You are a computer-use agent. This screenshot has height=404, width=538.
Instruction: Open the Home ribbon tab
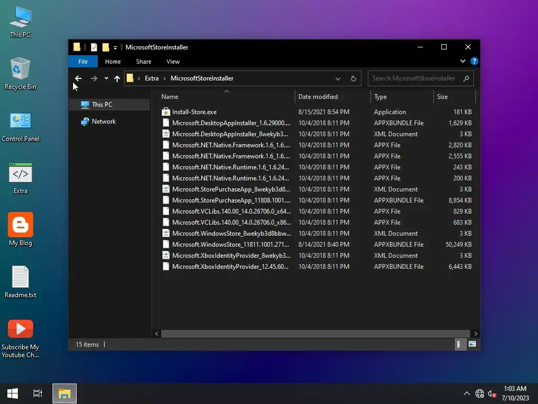pyautogui.click(x=113, y=62)
